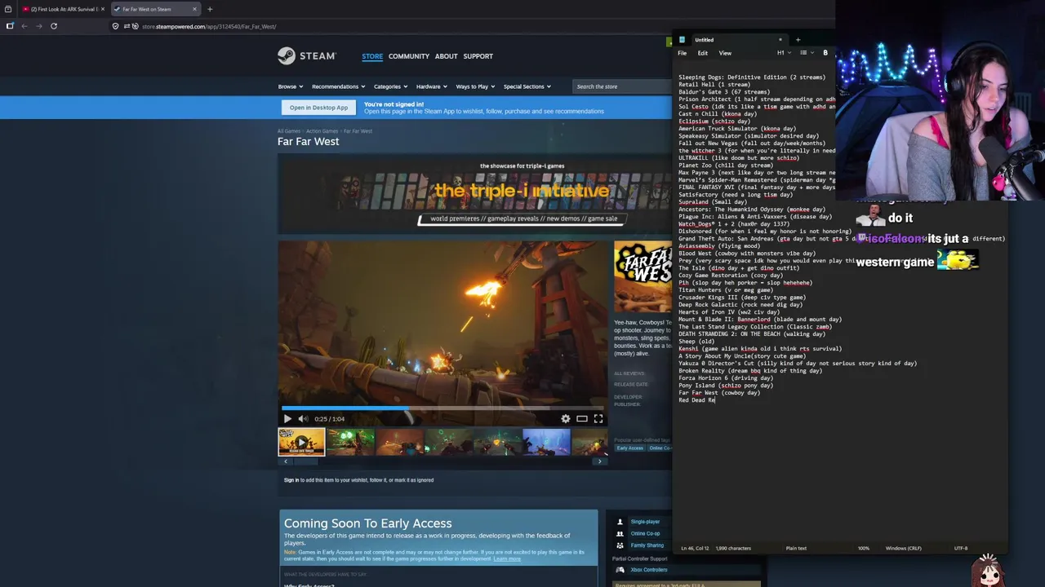
Task: Mute the trailer video volume
Action: point(303,418)
